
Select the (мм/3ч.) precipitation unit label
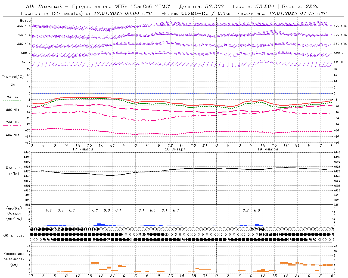[14, 208]
